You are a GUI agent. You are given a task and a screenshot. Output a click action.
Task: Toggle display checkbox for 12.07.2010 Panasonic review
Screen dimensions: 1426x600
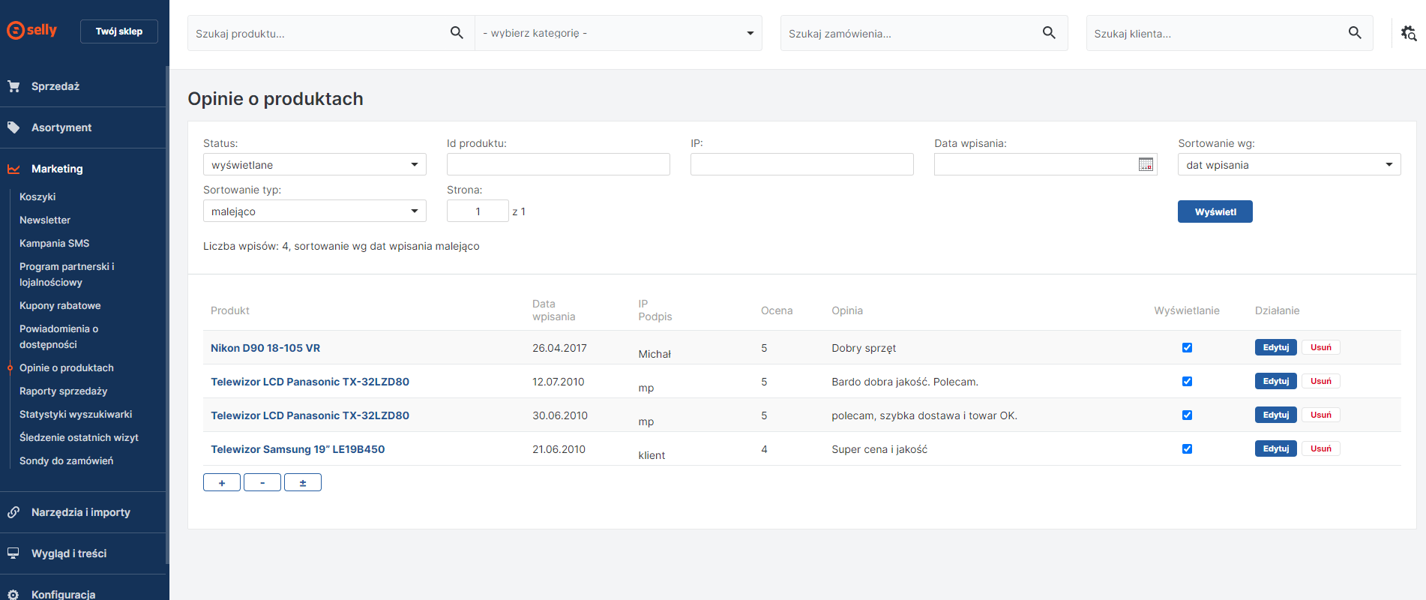click(x=1187, y=381)
